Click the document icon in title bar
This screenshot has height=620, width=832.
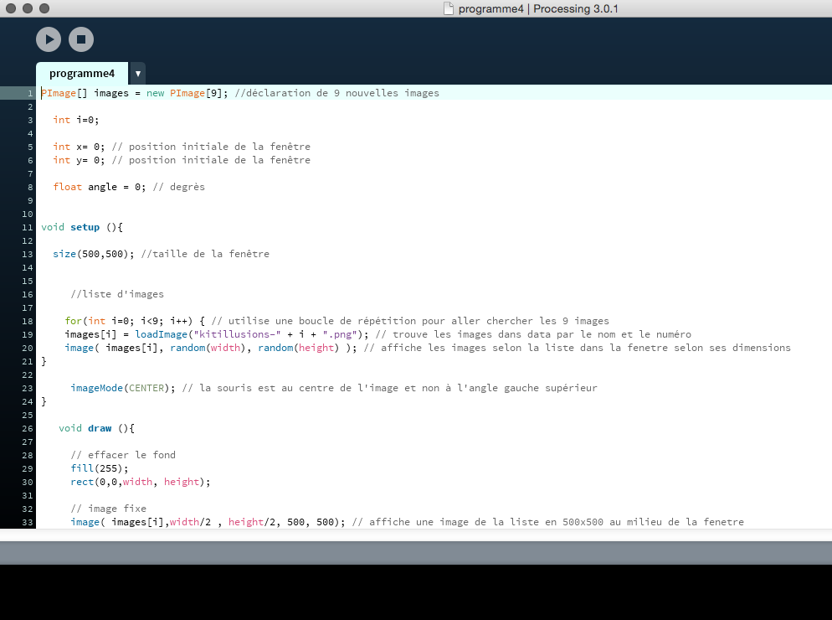click(449, 8)
